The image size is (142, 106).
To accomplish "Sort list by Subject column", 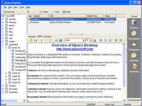I will (38, 16).
